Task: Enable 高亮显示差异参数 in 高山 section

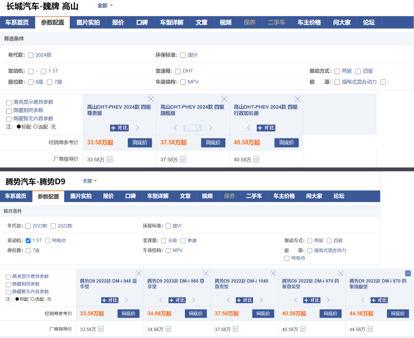Action: [9, 103]
